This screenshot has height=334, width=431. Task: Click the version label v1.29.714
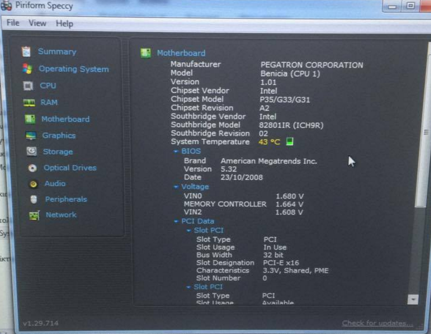(40, 323)
